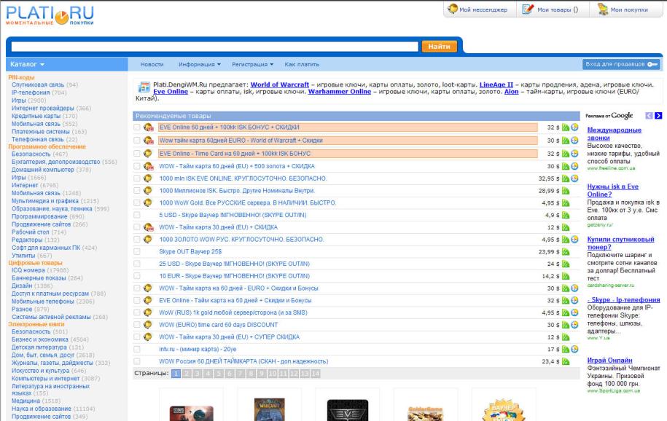Click the key icon in seller login
Image resolution: width=667 pixels, height=421 pixels.
653,64
